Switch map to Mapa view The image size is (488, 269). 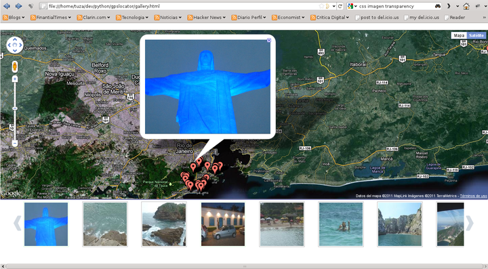[x=459, y=35]
